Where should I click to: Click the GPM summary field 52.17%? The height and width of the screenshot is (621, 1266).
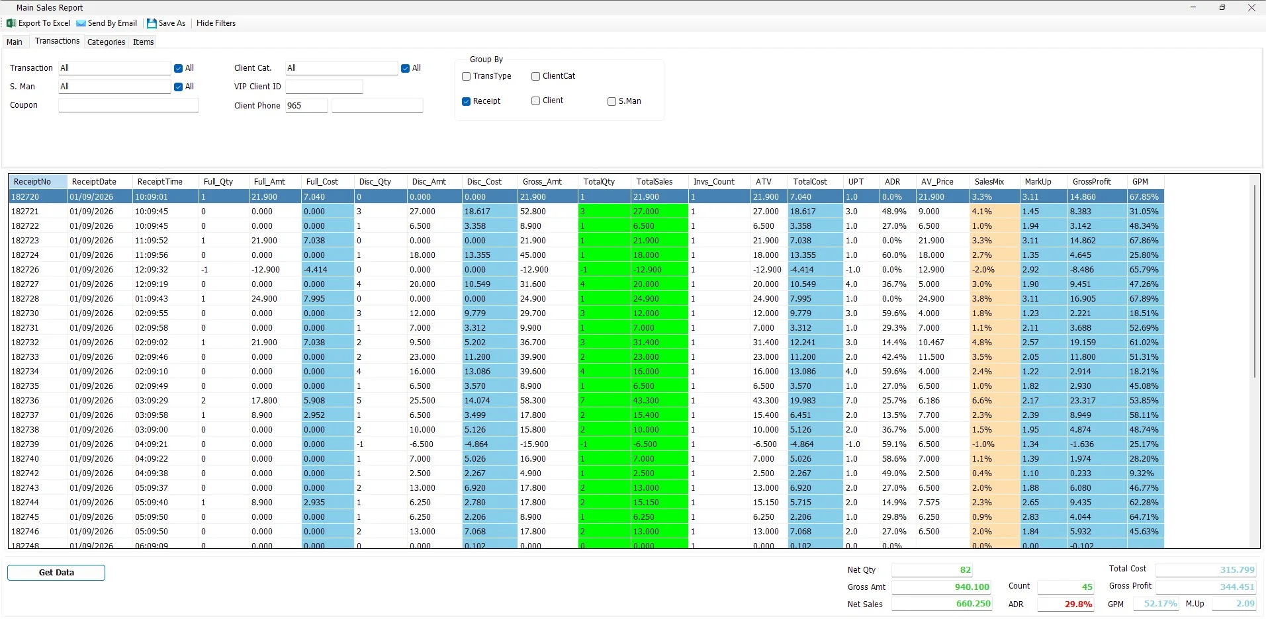pyautogui.click(x=1156, y=604)
